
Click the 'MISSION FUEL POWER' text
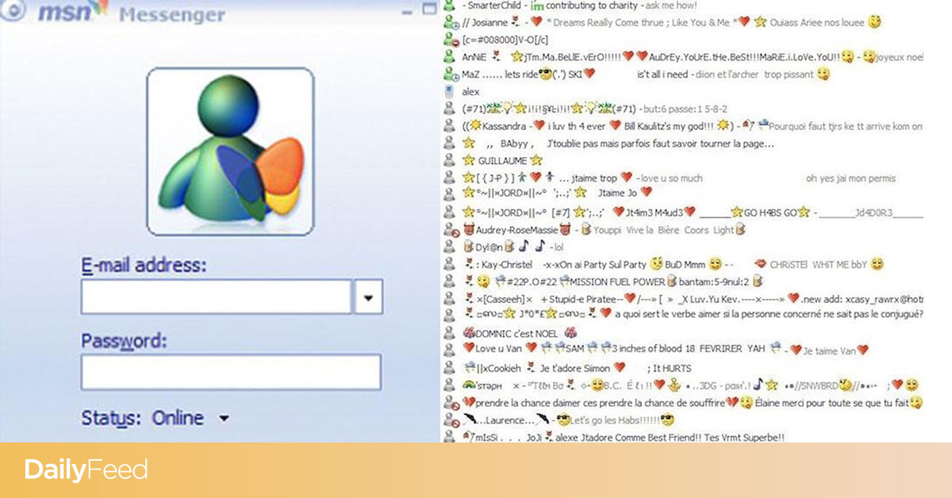pyautogui.click(x=618, y=282)
